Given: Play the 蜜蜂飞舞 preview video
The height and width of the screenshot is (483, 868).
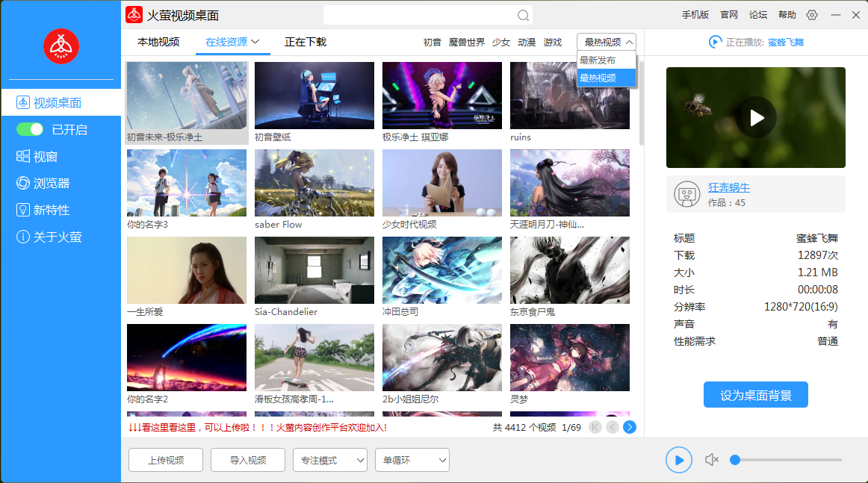Looking at the screenshot, I should (756, 117).
